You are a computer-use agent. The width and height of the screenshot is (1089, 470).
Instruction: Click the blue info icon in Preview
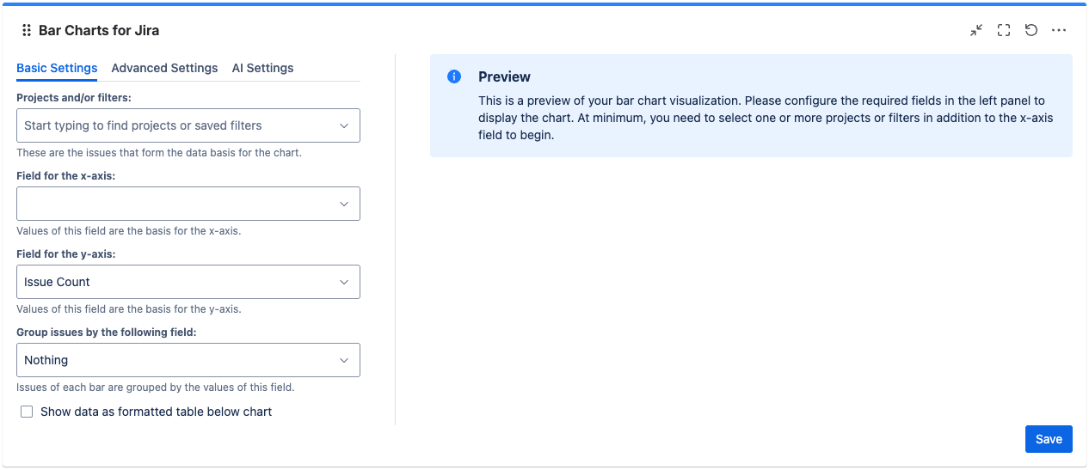coord(454,76)
